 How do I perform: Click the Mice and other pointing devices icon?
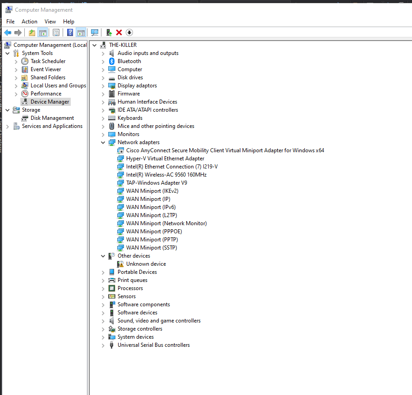112,126
